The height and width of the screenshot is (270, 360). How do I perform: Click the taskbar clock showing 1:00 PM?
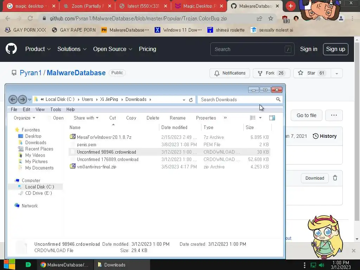341,265
